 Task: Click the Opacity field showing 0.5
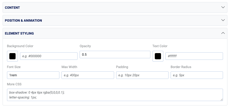point(115,55)
